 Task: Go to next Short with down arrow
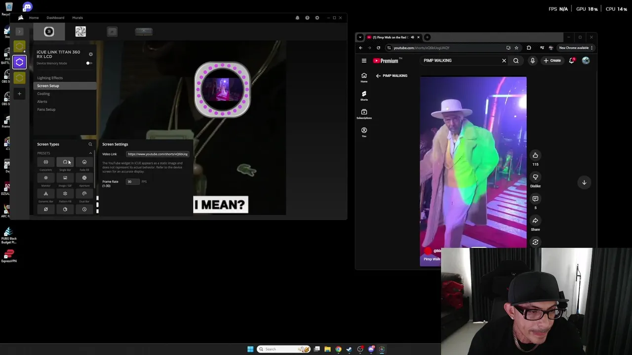tap(584, 182)
